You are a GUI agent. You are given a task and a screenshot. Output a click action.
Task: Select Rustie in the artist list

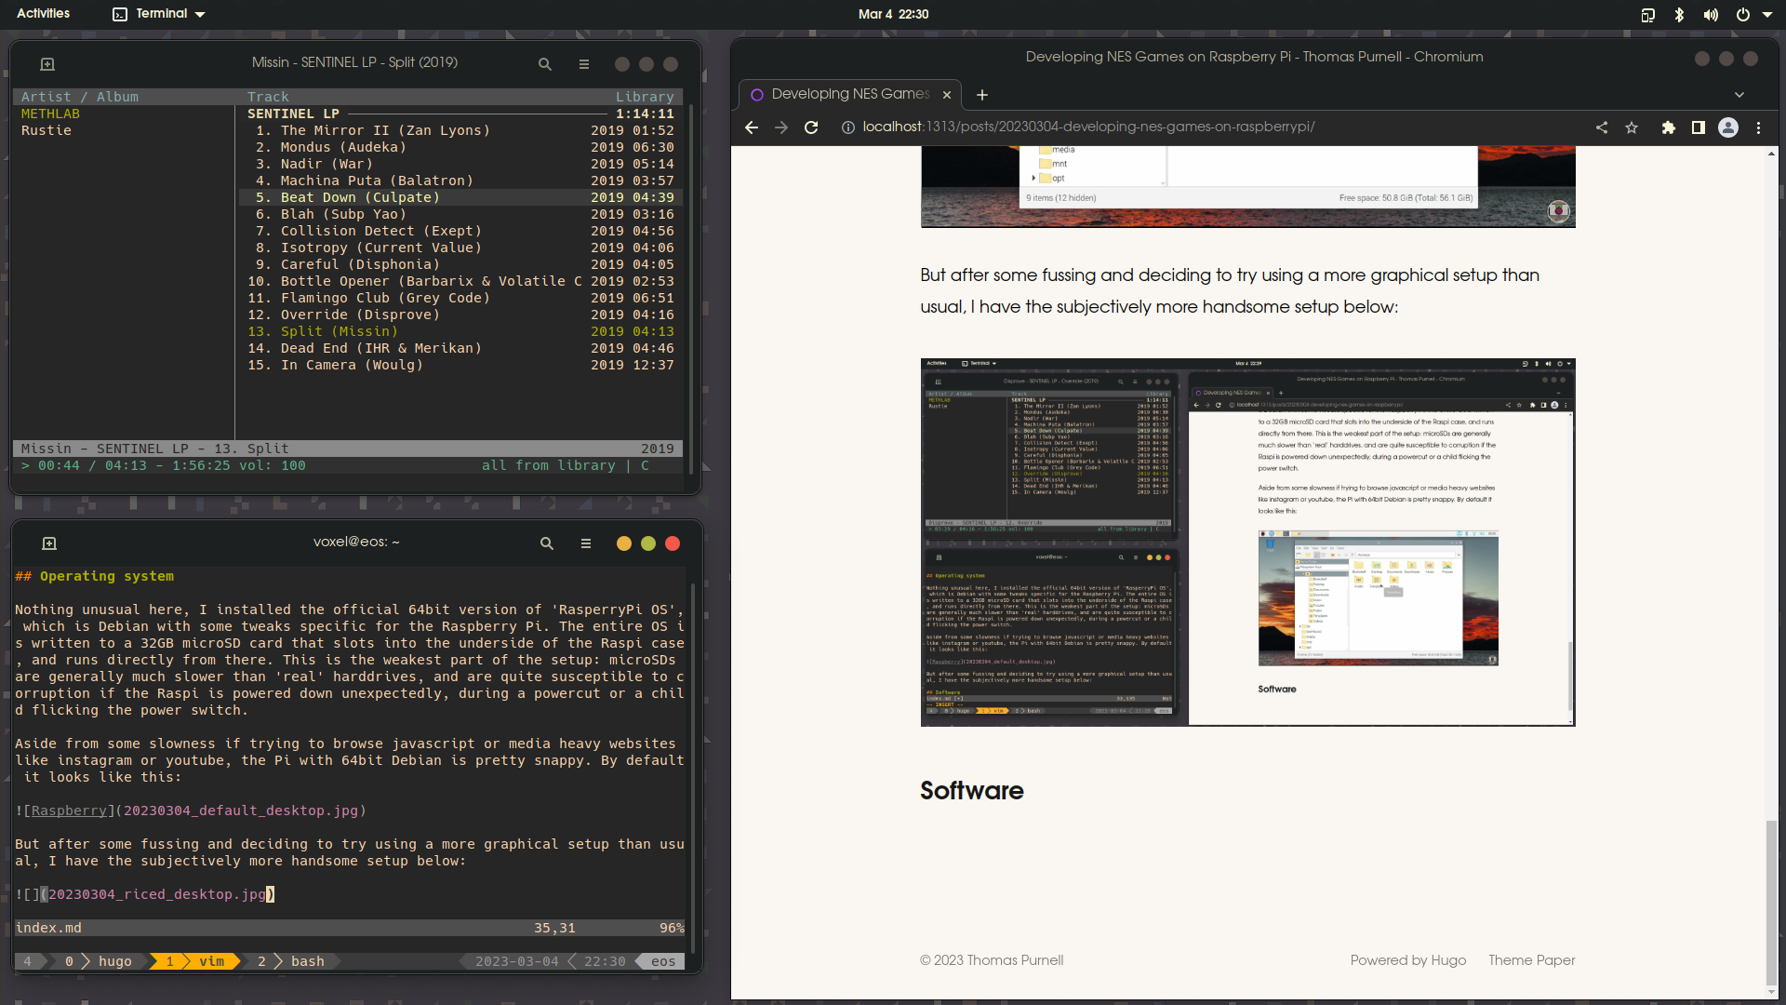pos(47,130)
